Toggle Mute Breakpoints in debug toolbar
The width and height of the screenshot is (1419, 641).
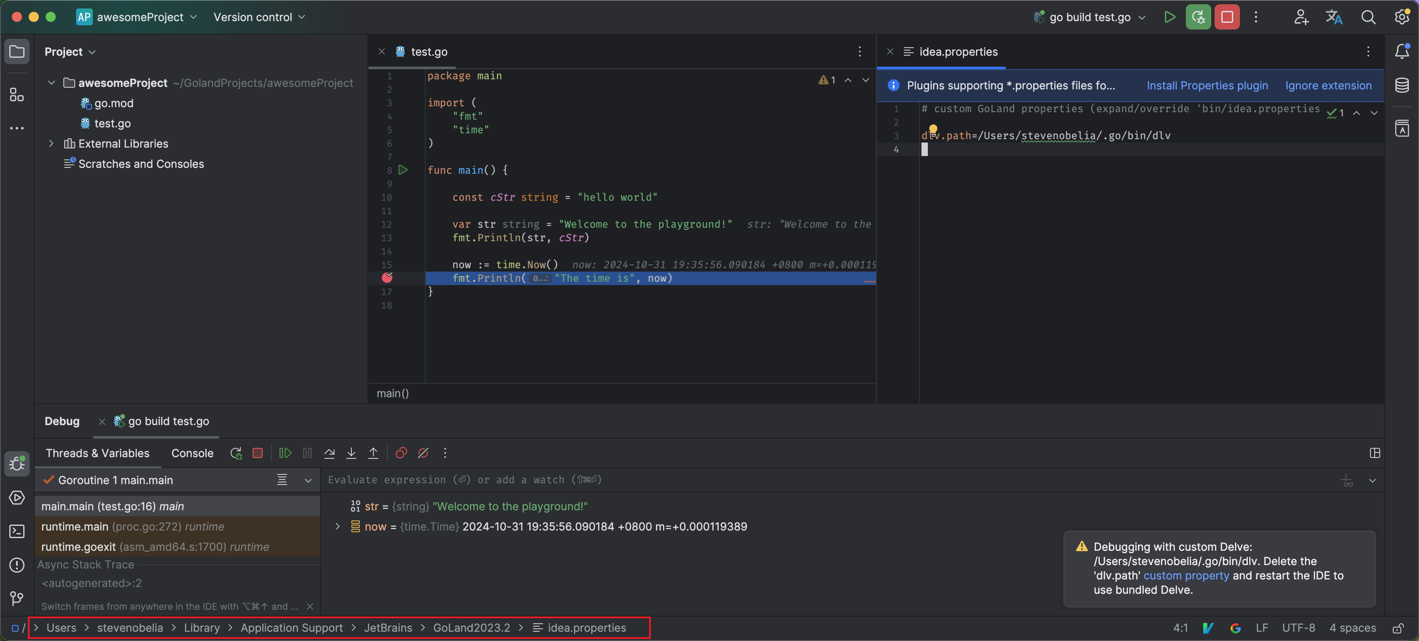(x=423, y=453)
